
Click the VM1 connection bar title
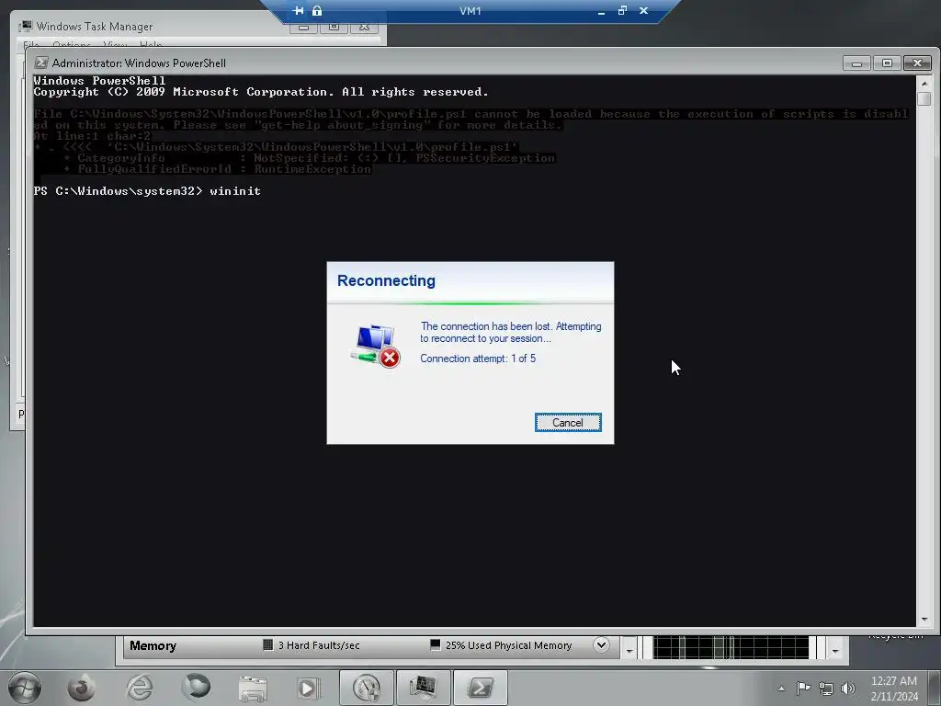tap(470, 11)
